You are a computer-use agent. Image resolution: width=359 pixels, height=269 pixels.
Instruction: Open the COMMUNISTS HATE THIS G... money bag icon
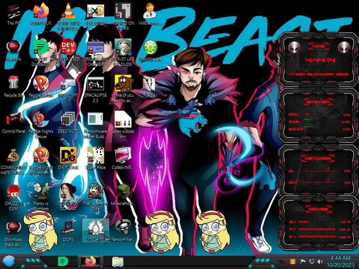[x=14, y=161]
